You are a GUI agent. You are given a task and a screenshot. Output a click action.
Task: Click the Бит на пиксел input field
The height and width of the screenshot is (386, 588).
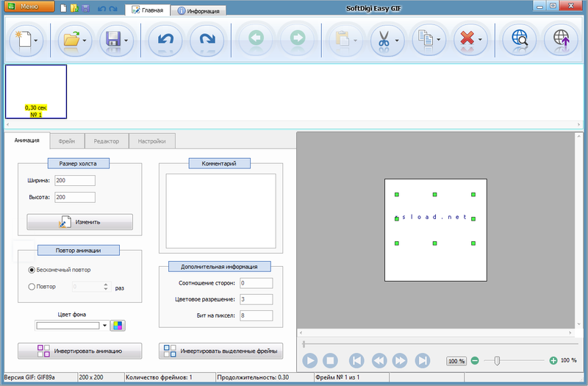tap(256, 315)
